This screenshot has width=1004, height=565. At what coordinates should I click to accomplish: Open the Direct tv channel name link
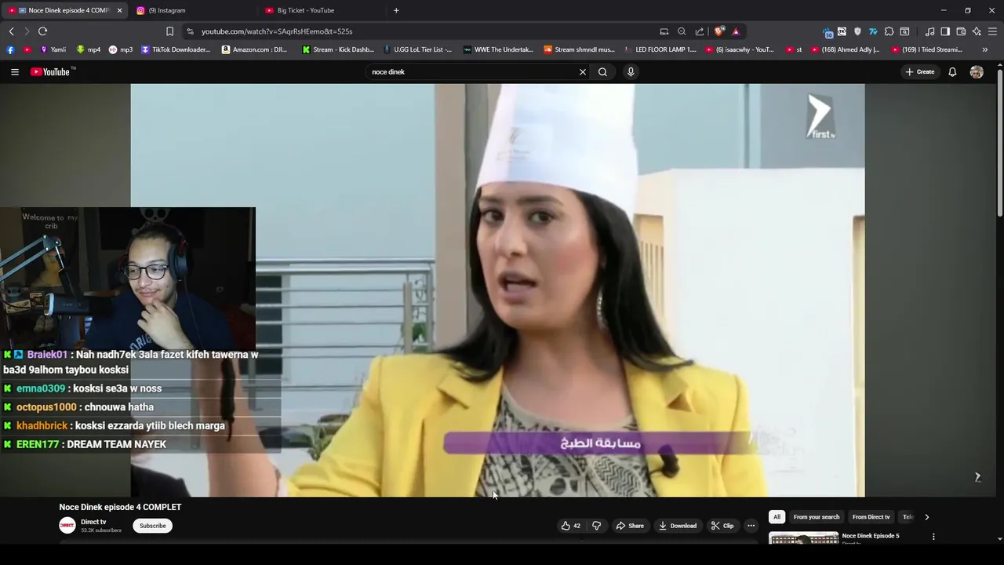click(x=93, y=522)
